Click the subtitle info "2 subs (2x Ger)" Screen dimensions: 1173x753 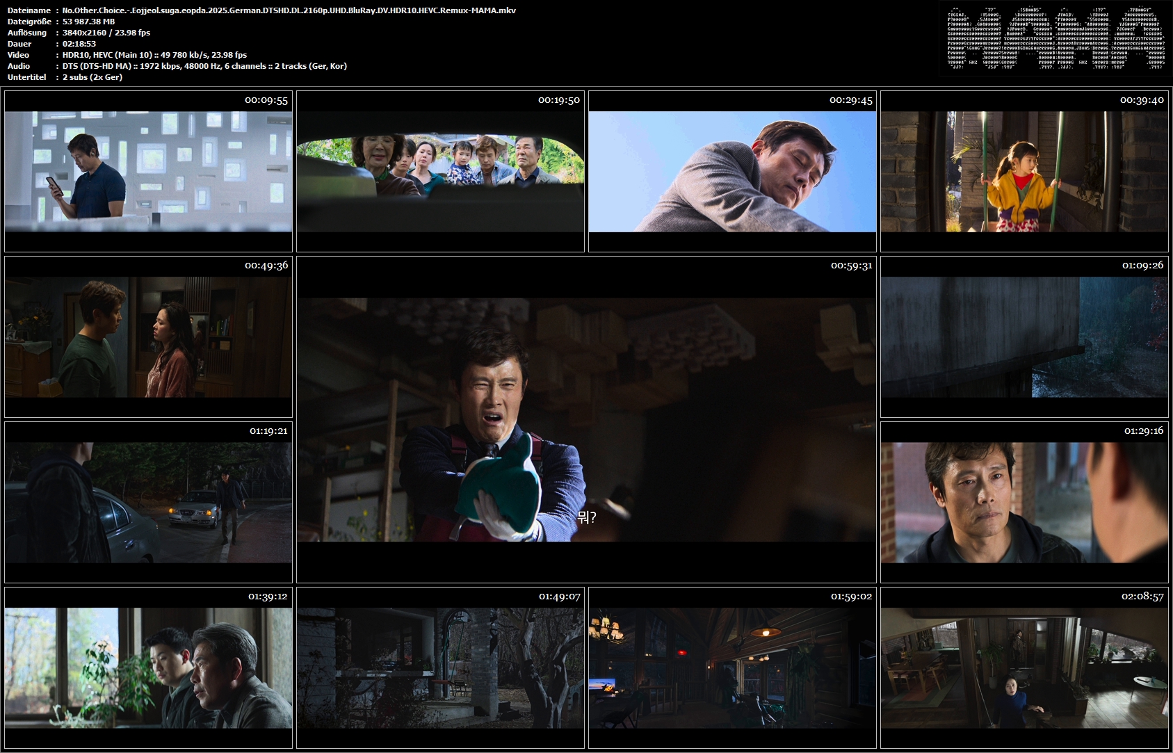coord(92,77)
